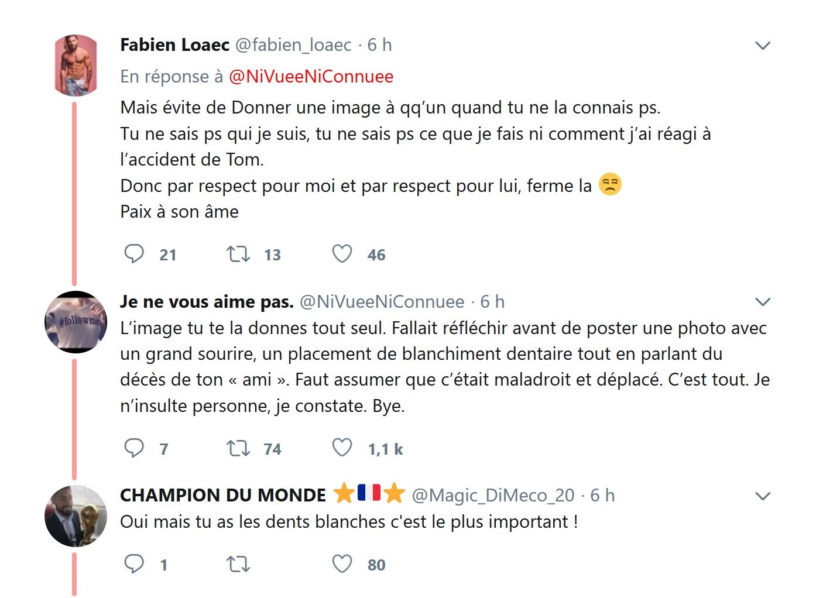816x598 pixels.
Task: Click Fabien Loaec's profile picture
Action: [x=76, y=65]
